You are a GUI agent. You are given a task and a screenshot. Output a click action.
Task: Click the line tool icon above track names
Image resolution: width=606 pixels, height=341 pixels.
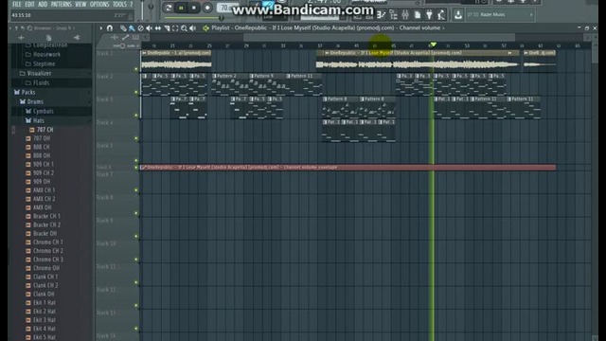(x=125, y=37)
